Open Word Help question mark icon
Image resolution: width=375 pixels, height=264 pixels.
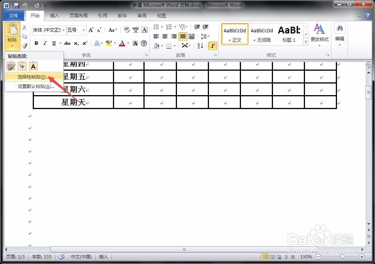click(x=367, y=15)
